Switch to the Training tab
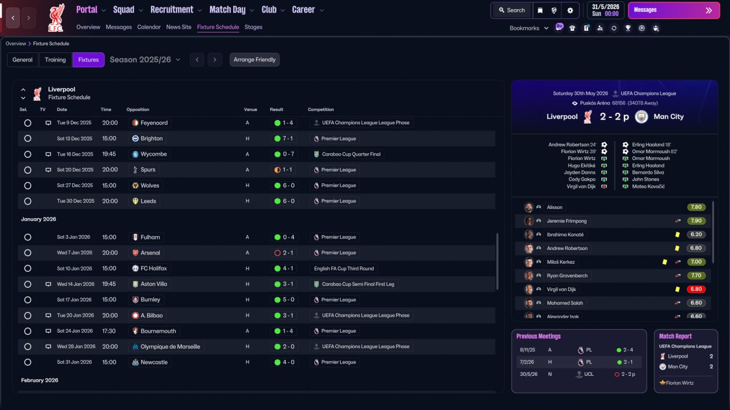The width and height of the screenshot is (730, 410). [x=55, y=60]
